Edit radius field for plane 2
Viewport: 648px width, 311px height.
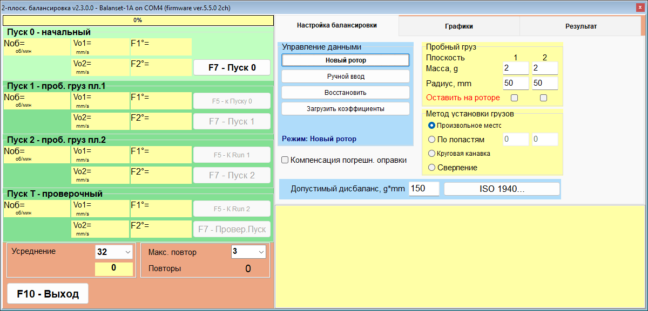coord(544,83)
